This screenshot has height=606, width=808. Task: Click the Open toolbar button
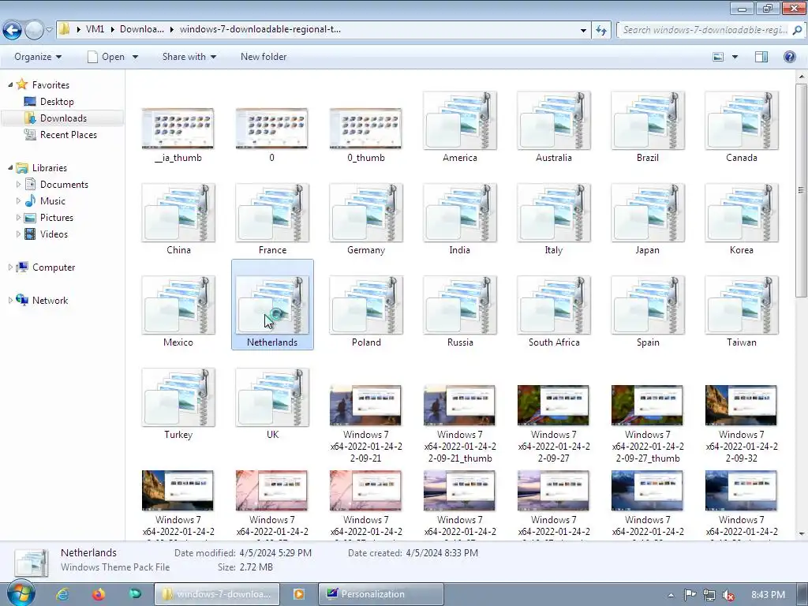(x=107, y=57)
